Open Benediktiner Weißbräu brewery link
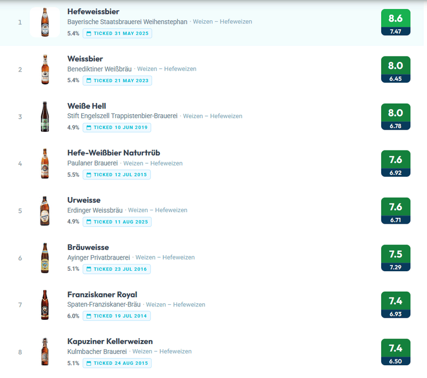Screen dimensions: 427x378 click(99, 69)
